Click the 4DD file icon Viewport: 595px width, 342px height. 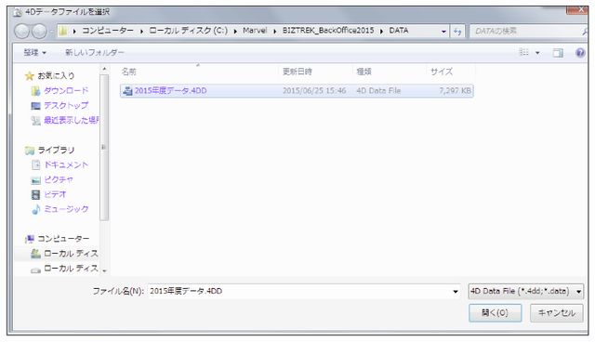point(127,91)
